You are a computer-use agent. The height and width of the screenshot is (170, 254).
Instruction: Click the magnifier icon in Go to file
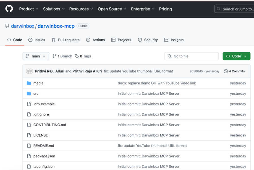pyautogui.click(x=169, y=56)
